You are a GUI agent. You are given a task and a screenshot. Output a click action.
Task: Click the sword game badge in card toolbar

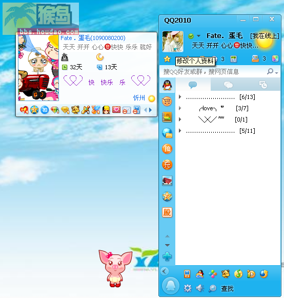pos(86,110)
